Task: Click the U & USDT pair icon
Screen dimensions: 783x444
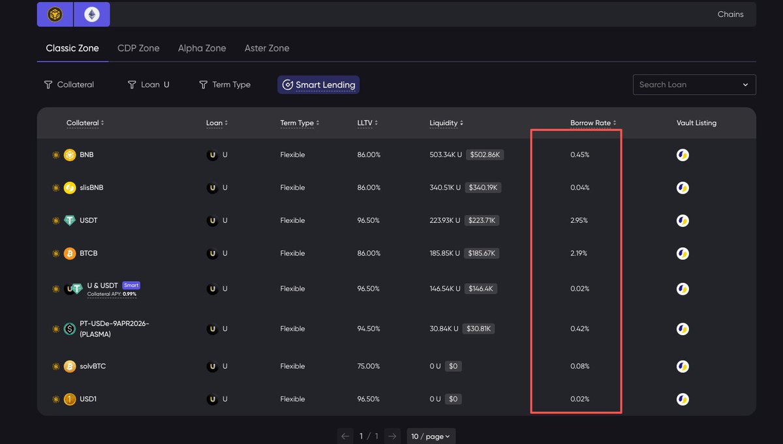Action: 73,289
